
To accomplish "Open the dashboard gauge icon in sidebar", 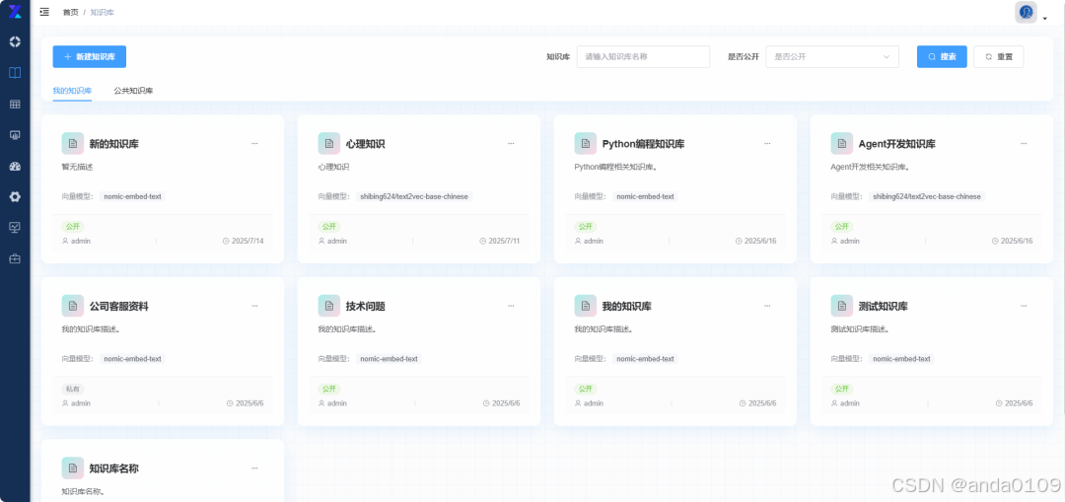I will point(15,166).
